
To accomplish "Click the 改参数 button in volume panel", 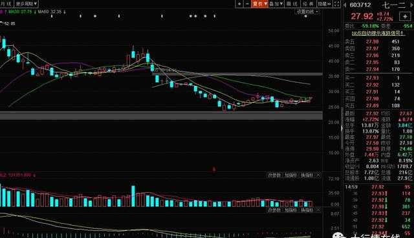I will tap(274, 175).
